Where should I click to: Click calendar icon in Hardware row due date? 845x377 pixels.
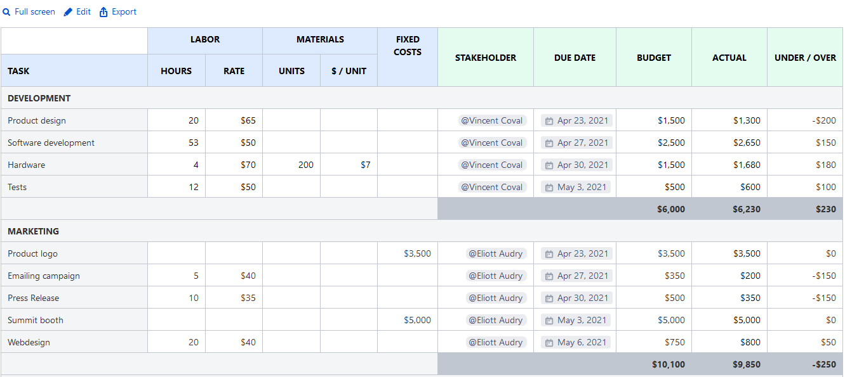click(549, 165)
